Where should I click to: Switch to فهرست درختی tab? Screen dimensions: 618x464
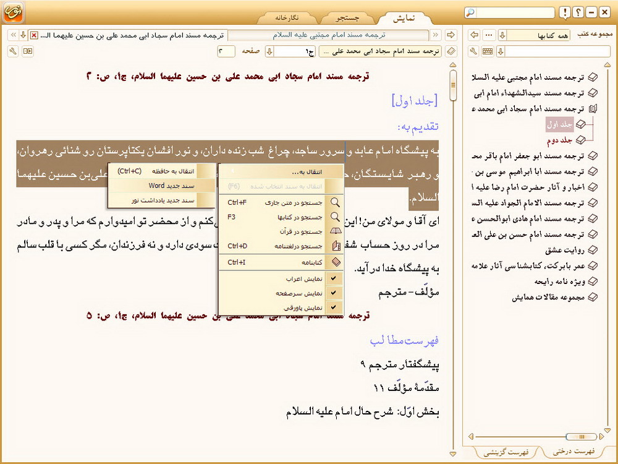(x=573, y=452)
